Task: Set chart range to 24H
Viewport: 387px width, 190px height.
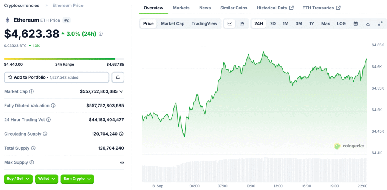Action: (x=259, y=24)
